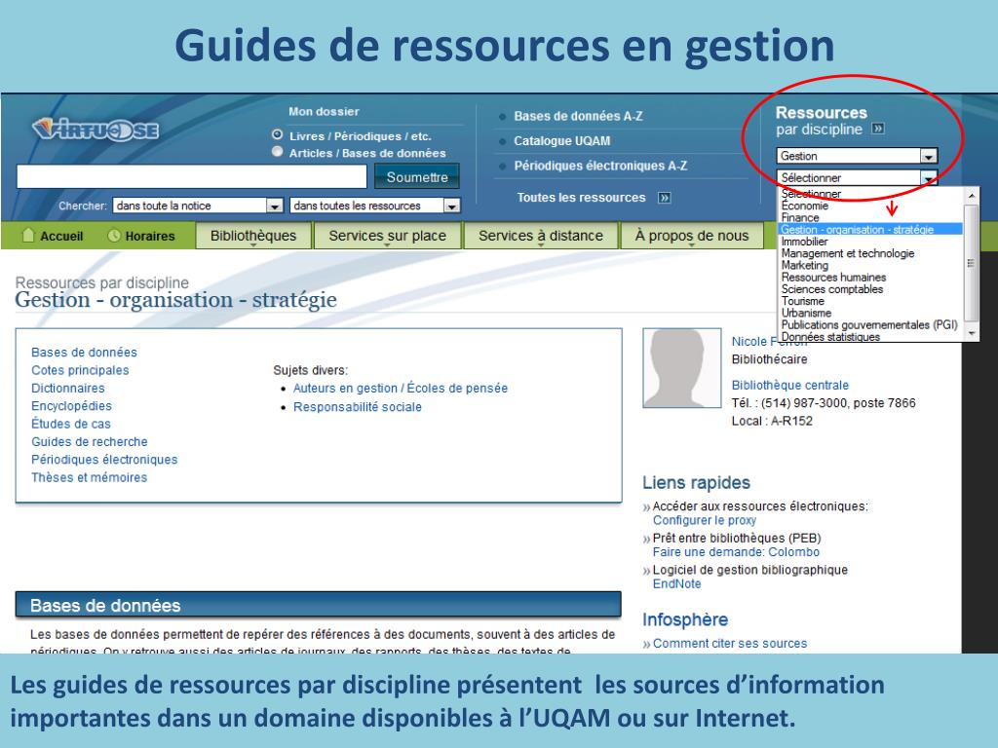The width and height of the screenshot is (998, 748).
Task: Choose Économie in the dropdown list
Action: tap(804, 206)
